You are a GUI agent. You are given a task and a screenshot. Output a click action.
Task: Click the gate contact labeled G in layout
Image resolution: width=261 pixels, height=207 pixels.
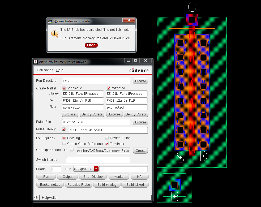(x=192, y=20)
